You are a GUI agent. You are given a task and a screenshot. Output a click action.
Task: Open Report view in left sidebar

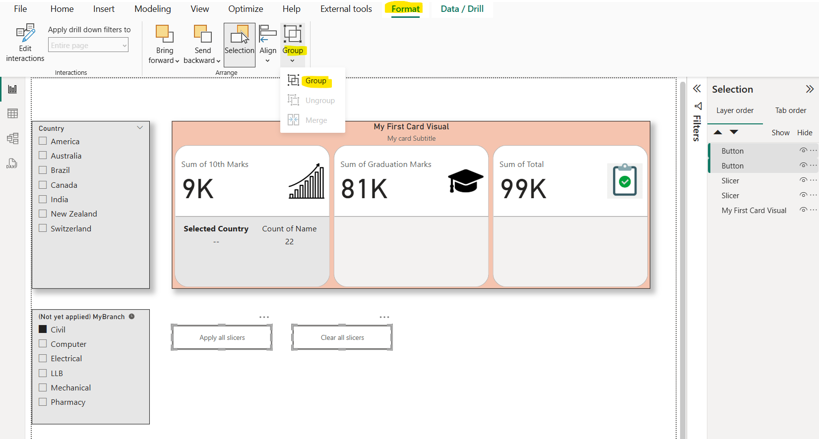12,89
